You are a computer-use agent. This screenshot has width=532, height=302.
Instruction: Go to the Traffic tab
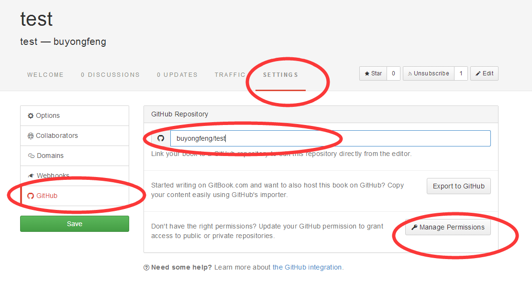click(230, 75)
